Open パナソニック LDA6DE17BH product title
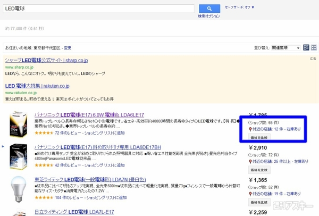 tap(98, 147)
